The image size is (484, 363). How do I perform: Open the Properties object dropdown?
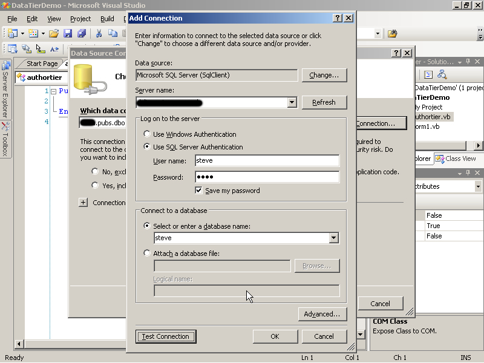(x=478, y=186)
